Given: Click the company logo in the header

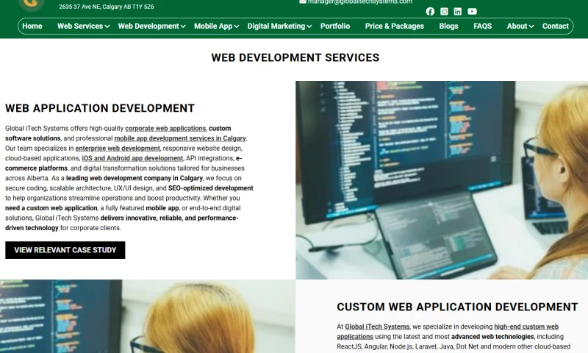Looking at the screenshot, I should click(31, 4).
